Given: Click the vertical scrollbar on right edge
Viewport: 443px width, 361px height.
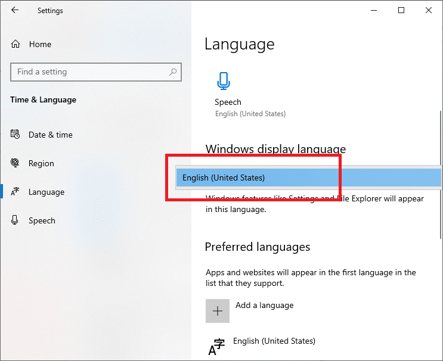Looking at the screenshot, I should point(440,175).
